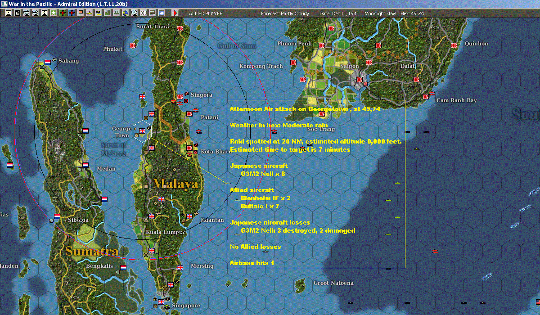Select British flag base at Kuantan

pyautogui.click(x=189, y=216)
